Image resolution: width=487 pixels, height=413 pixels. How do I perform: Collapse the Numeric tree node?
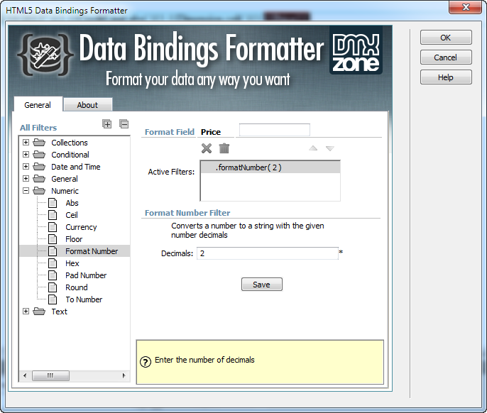pyautogui.click(x=26, y=191)
